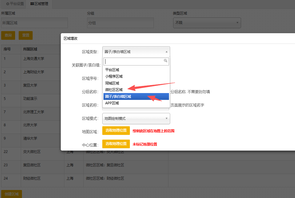Choose 小程序区域 option

pos(114,76)
